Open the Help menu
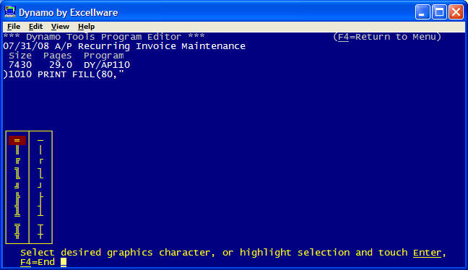 pos(86,27)
